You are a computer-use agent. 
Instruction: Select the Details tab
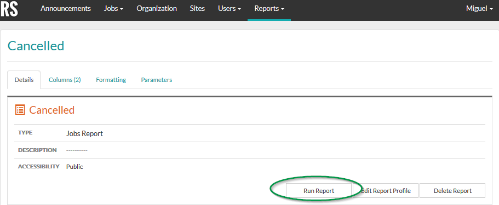[x=24, y=80]
